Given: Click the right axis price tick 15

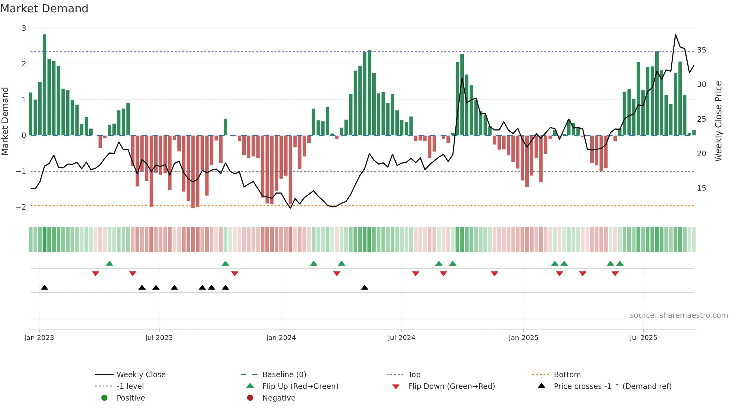Looking at the screenshot, I should pos(702,188).
